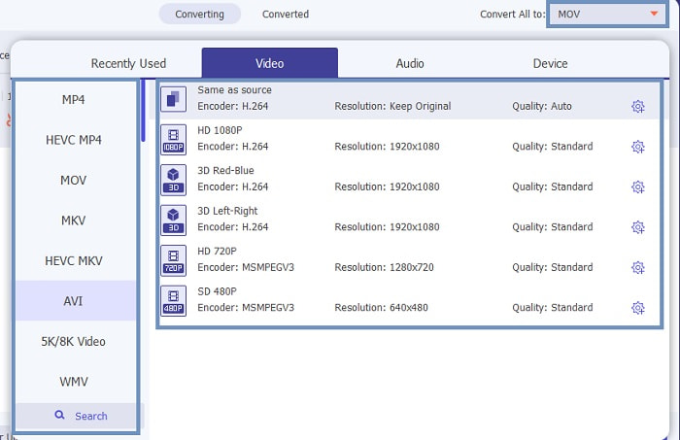Click the 3D Left-Right cube icon
The width and height of the screenshot is (680, 440).
point(174,220)
